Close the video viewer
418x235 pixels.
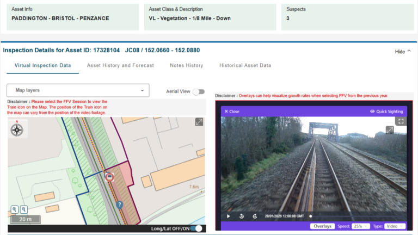pyautogui.click(x=232, y=112)
